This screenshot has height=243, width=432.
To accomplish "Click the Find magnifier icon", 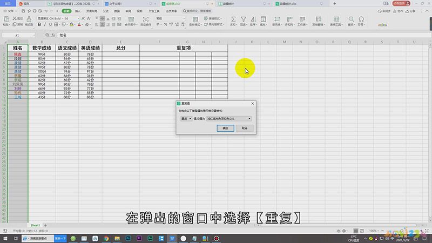I will 351,19.
